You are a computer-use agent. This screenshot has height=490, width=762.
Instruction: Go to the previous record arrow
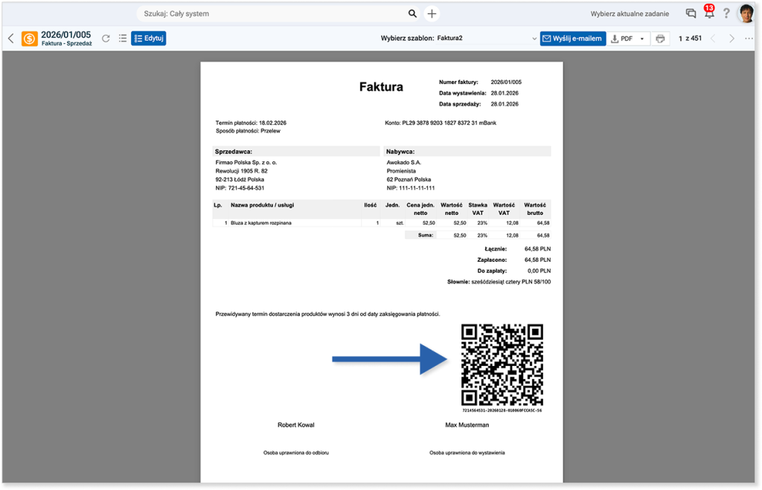714,39
